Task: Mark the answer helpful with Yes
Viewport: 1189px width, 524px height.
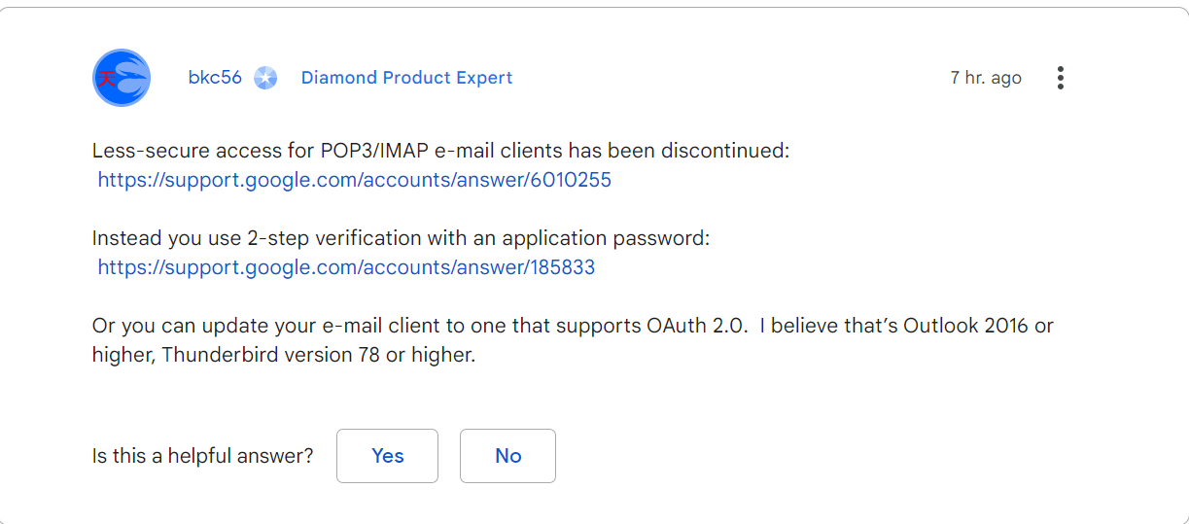Action: point(387,456)
